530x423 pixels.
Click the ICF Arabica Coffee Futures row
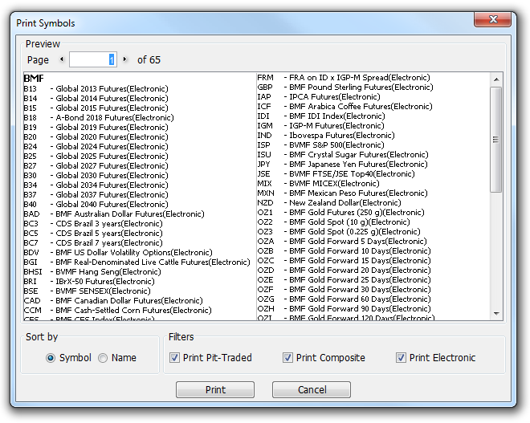coord(344,107)
